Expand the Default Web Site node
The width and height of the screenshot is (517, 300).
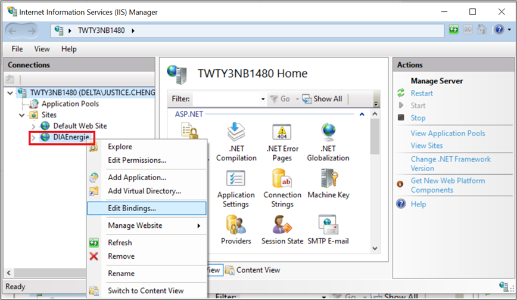34,126
